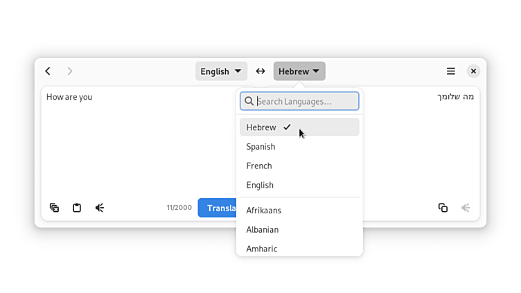Screen dimensions: 521x293
Task: Click the forward navigation arrow
Action: click(70, 71)
